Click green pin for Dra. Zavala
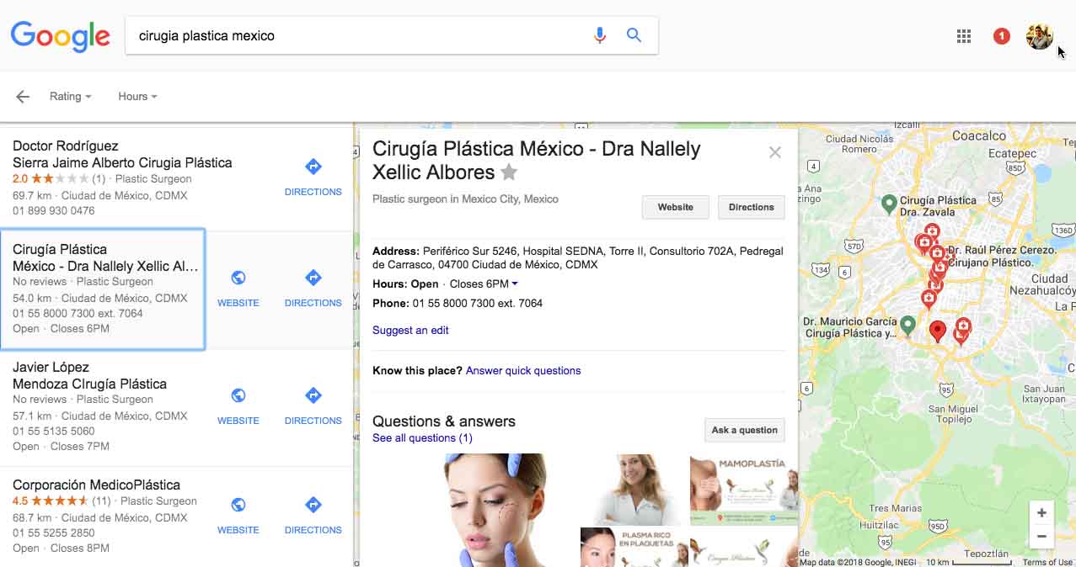 coord(889,204)
